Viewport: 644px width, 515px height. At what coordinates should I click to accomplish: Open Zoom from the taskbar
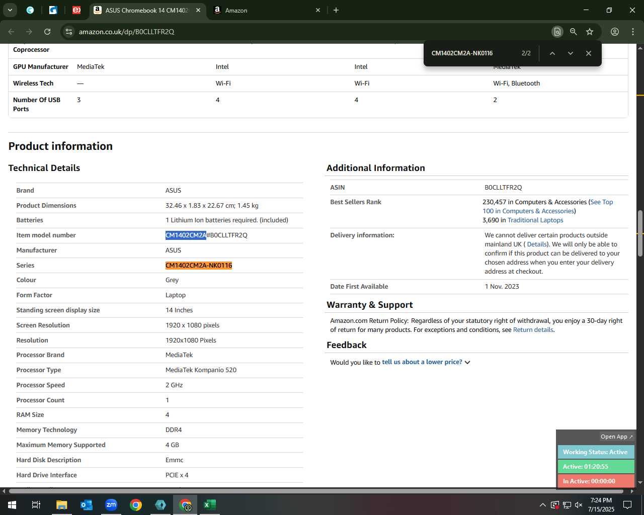tap(111, 504)
